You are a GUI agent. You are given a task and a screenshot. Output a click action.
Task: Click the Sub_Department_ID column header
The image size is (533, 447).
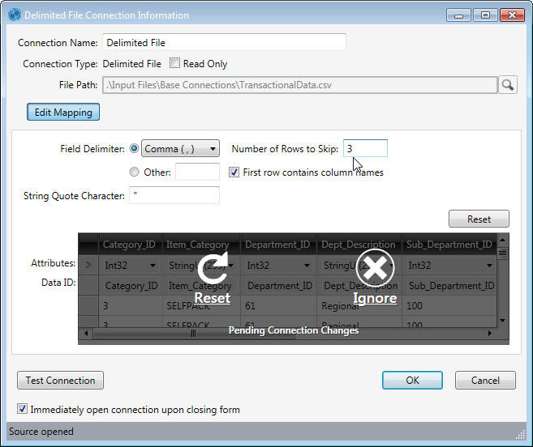coord(449,245)
